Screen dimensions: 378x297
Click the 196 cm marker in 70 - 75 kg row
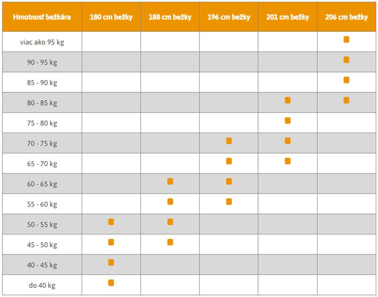tap(229, 141)
